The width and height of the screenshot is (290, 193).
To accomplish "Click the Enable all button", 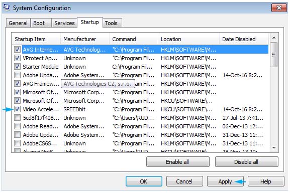I will point(178,162).
